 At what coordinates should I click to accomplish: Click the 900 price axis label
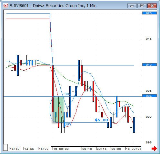(x=149, y=117)
